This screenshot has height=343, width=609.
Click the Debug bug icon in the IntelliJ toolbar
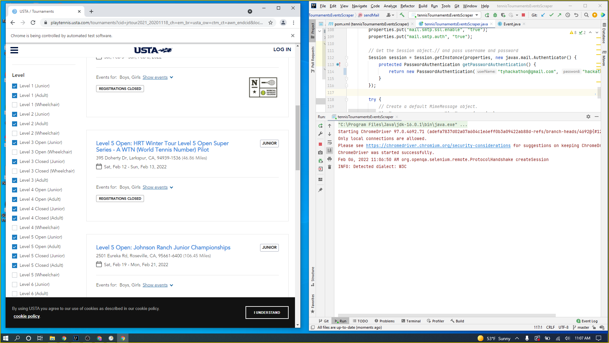point(495,15)
